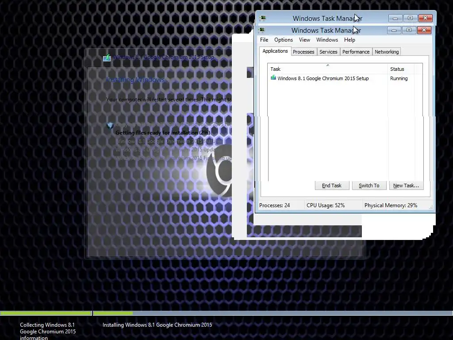Open the View menu in Task Manager
453x340 pixels.
click(304, 40)
